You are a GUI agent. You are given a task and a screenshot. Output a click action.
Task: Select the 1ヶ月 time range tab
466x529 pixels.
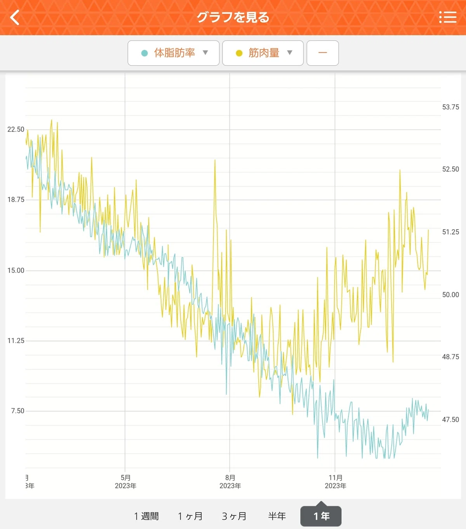click(190, 516)
